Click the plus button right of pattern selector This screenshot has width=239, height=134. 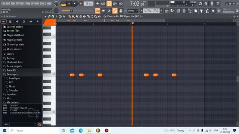coord(161,11)
